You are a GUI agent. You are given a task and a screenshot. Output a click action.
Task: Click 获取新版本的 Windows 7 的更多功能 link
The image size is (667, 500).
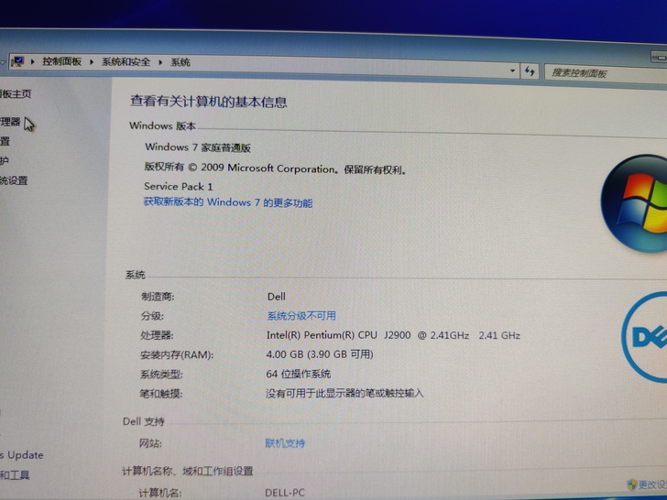(x=228, y=202)
